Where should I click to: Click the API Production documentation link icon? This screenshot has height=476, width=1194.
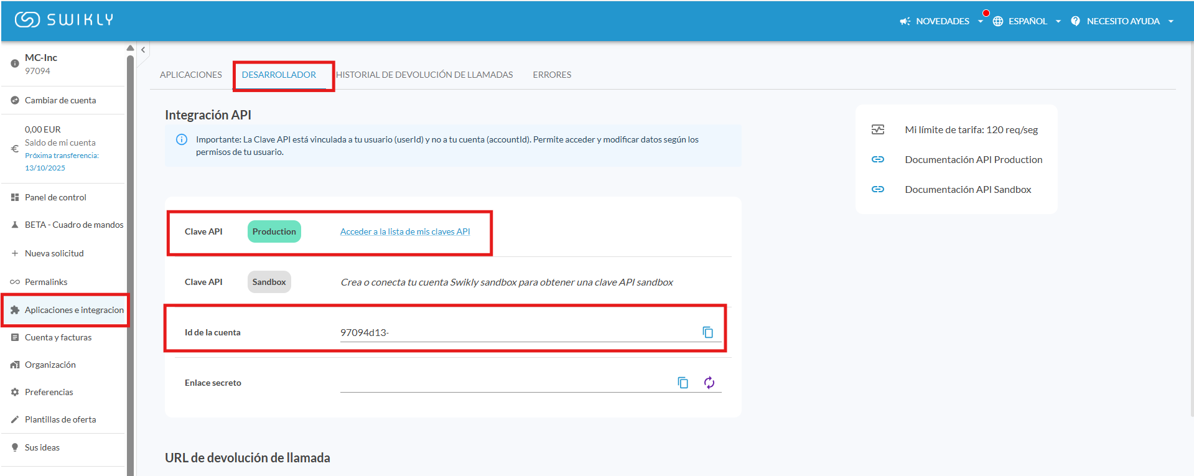[878, 159]
